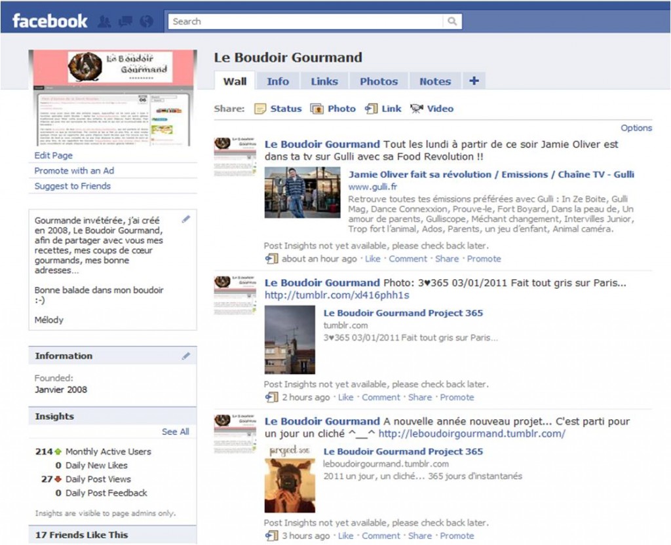
Task: Click the Link share icon
Action: click(x=371, y=109)
